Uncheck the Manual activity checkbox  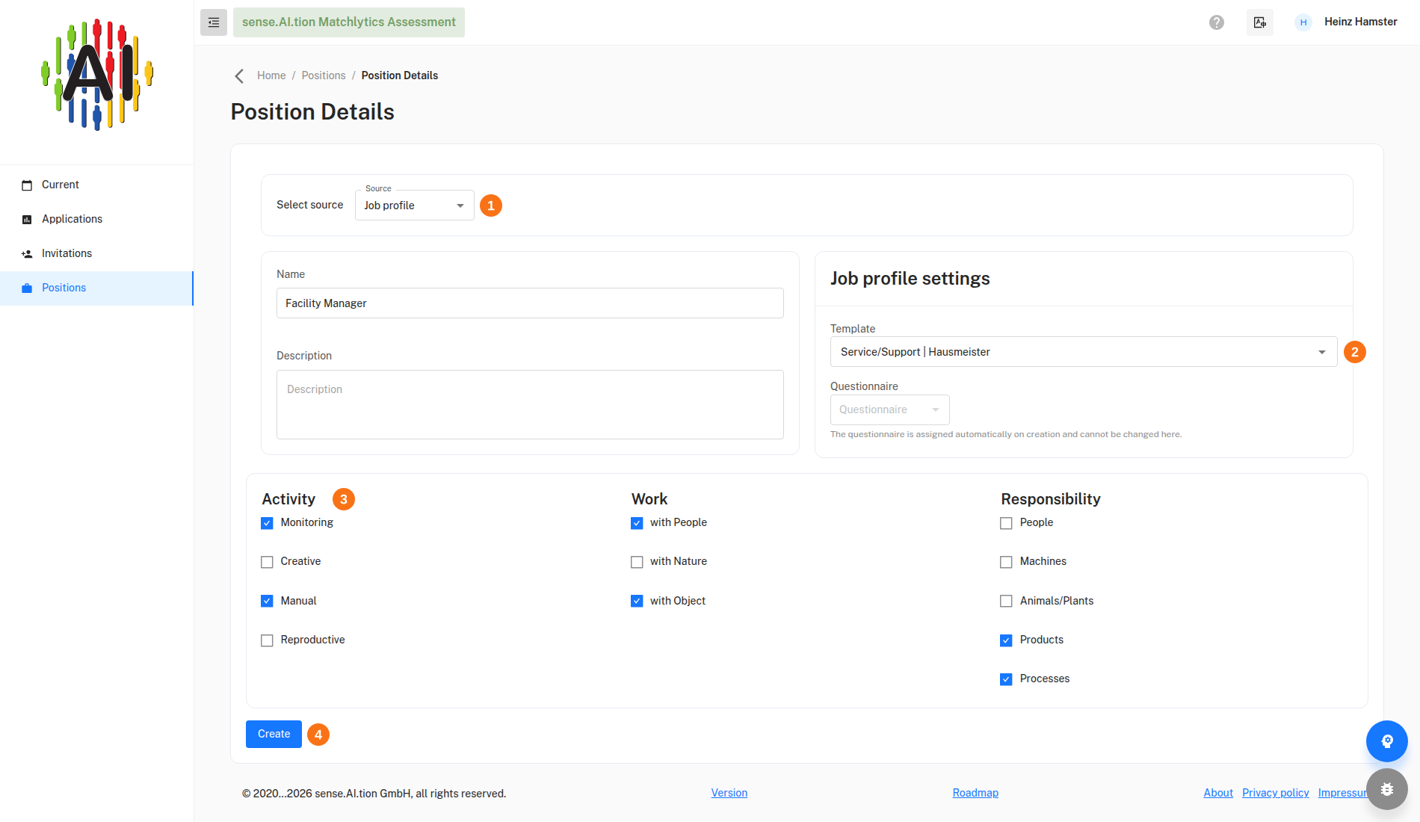267,601
